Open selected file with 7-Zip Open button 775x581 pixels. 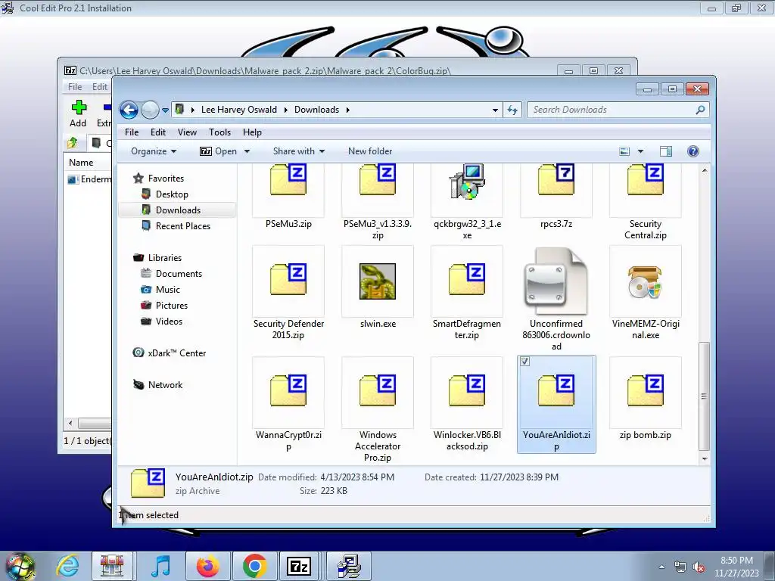click(x=218, y=151)
